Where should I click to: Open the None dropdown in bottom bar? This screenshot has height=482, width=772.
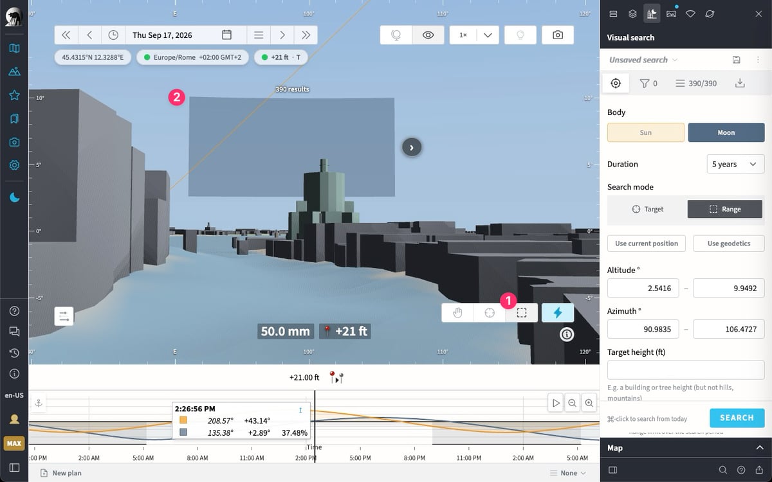click(568, 473)
